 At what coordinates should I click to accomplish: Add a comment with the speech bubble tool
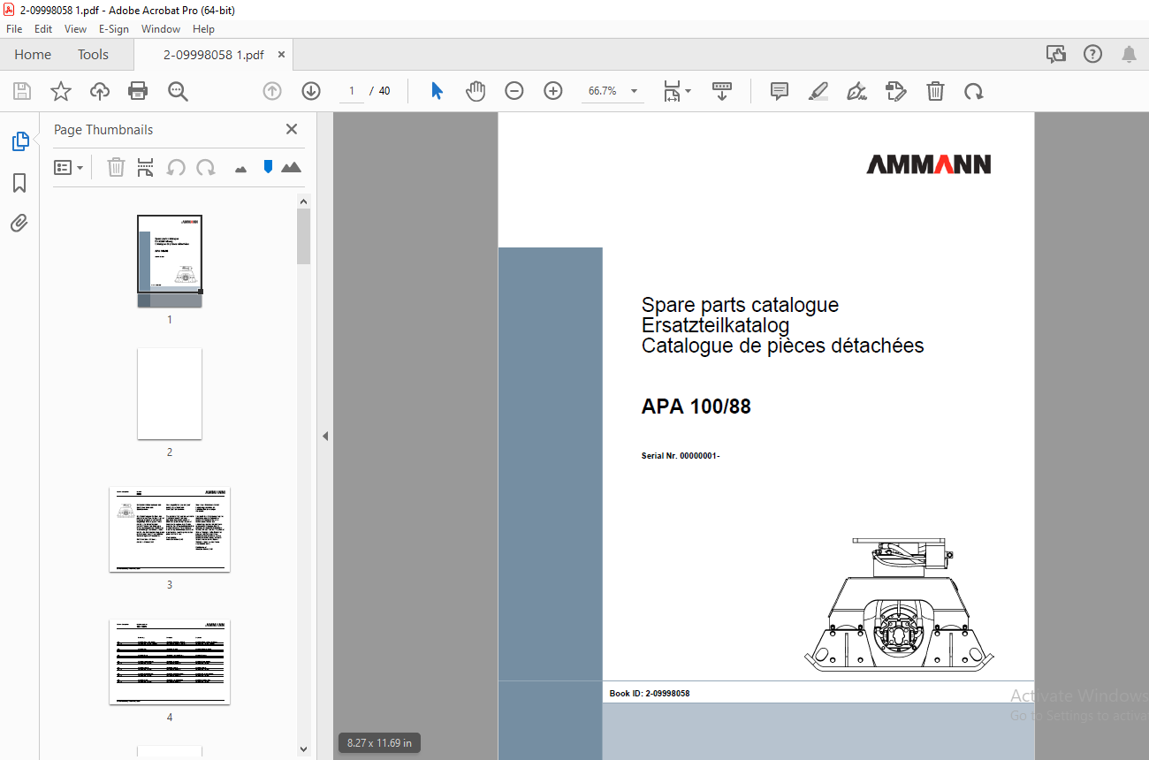tap(779, 91)
